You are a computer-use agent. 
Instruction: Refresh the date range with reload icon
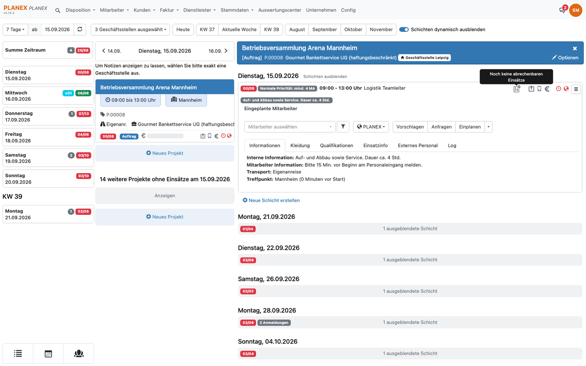(x=79, y=29)
